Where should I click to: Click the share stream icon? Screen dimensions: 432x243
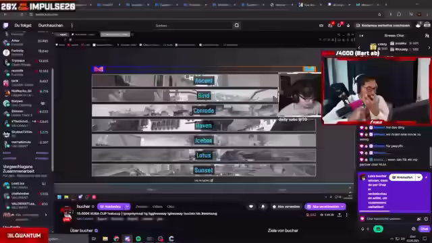tap(340, 215)
